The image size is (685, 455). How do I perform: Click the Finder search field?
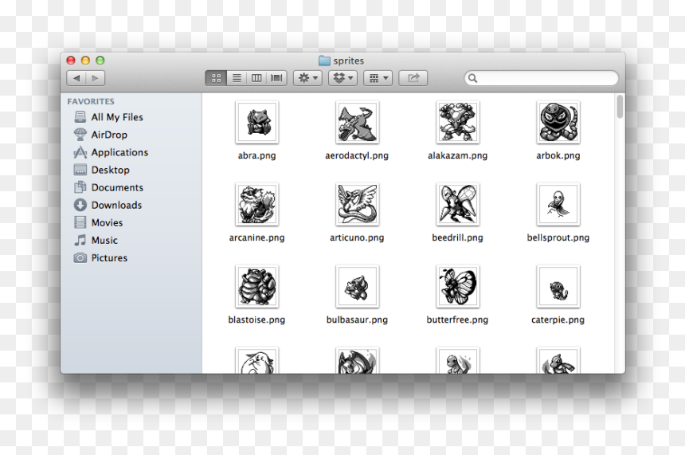(x=542, y=78)
